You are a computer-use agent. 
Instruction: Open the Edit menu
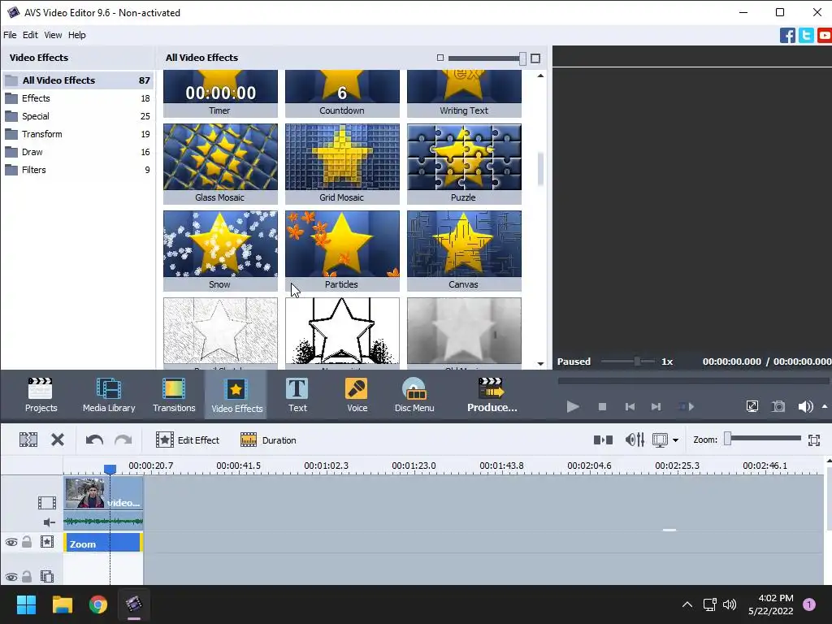click(x=30, y=35)
